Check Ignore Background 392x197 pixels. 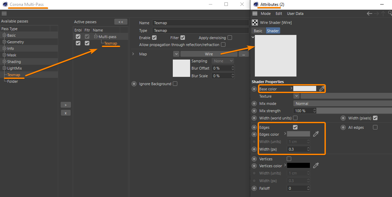(x=175, y=84)
